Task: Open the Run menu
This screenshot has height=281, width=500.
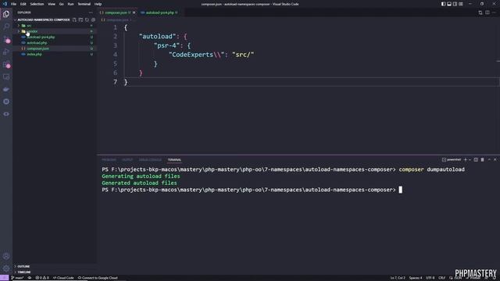Action: tap(70, 4)
